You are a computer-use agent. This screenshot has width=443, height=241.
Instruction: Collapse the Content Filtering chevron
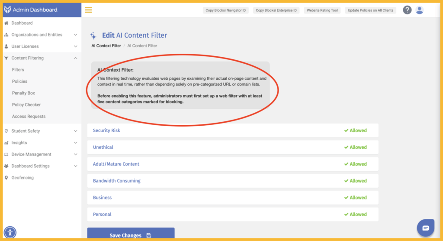click(x=75, y=58)
